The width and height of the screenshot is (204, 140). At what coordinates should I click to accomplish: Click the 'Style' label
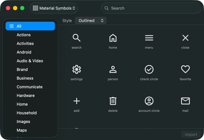click(x=67, y=20)
